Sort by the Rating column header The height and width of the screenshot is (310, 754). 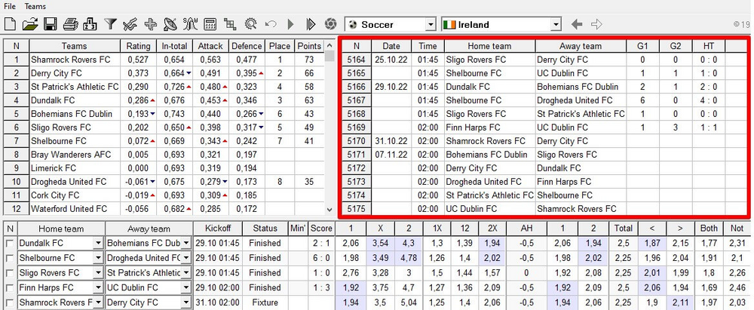(137, 46)
